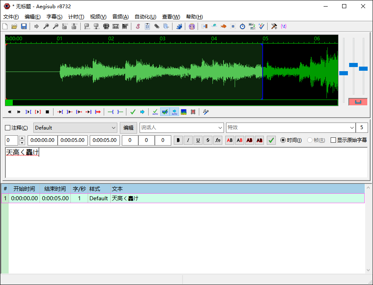The image size is (373, 285).
Task: Commit audio timing with the green checkmark
Action: click(133, 112)
